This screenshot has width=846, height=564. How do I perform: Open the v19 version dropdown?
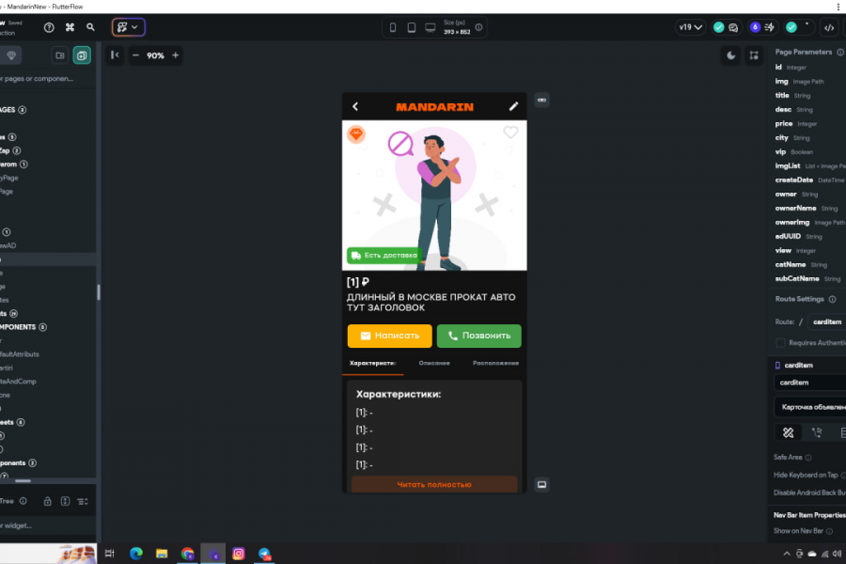coord(690,27)
